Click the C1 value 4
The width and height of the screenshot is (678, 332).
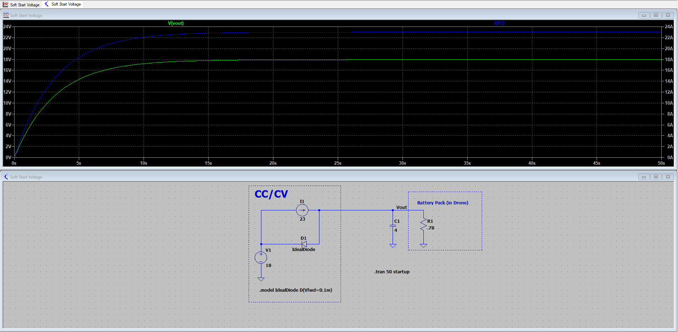(x=396, y=230)
